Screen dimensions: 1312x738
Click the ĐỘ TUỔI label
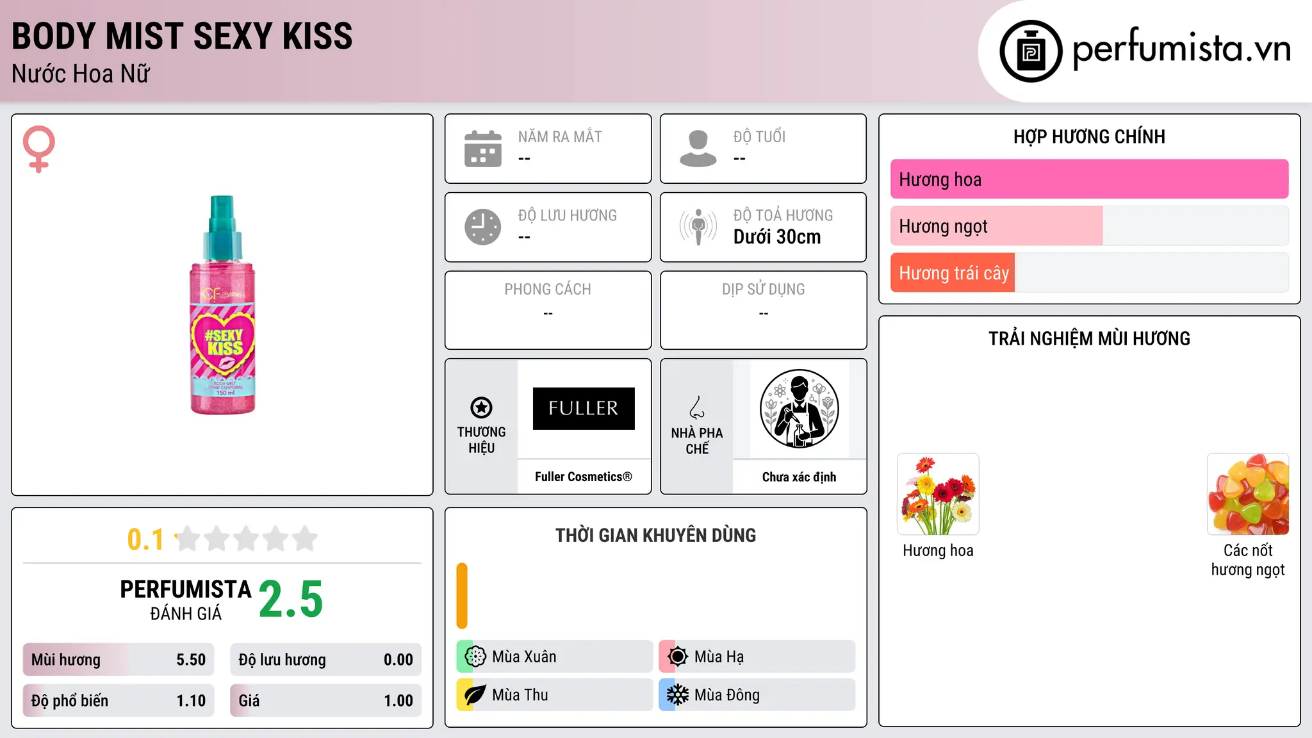(x=759, y=137)
